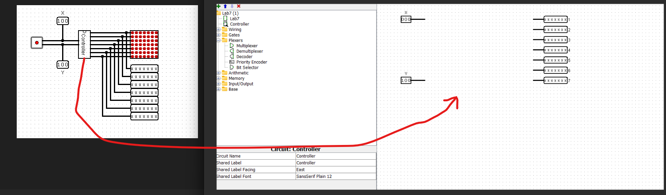This screenshot has width=666, height=195.
Task: Select the Lab7 circuit in the explorer tree
Action: click(x=235, y=19)
